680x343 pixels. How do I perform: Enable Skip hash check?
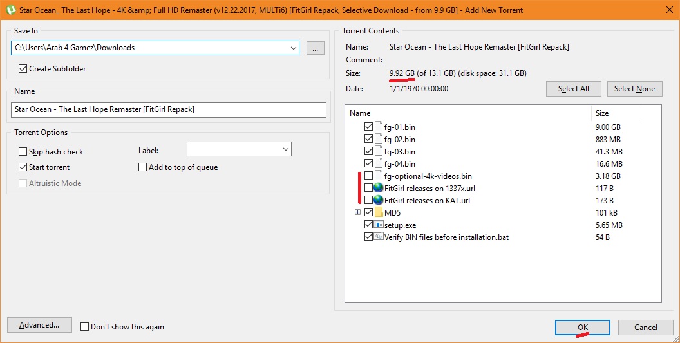pyautogui.click(x=23, y=151)
